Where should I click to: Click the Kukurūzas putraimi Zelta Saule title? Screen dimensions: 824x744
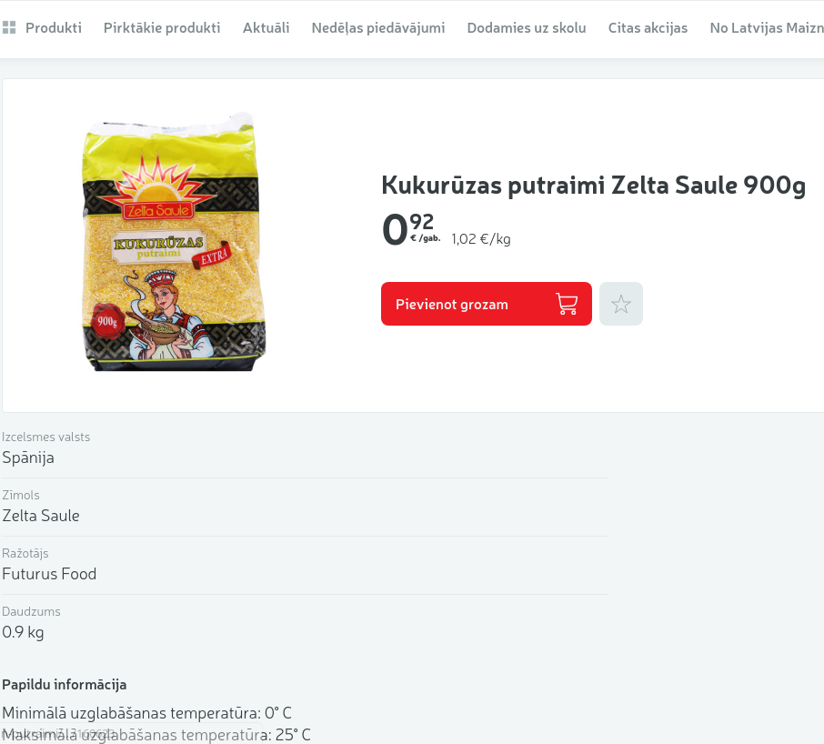[593, 186]
